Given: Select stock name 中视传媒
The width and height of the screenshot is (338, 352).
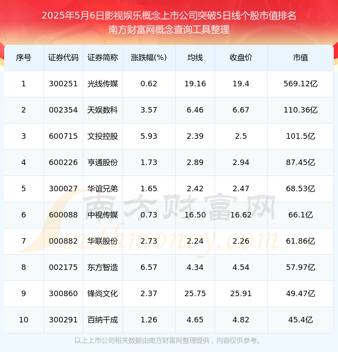Looking at the screenshot, I should click(x=103, y=215).
